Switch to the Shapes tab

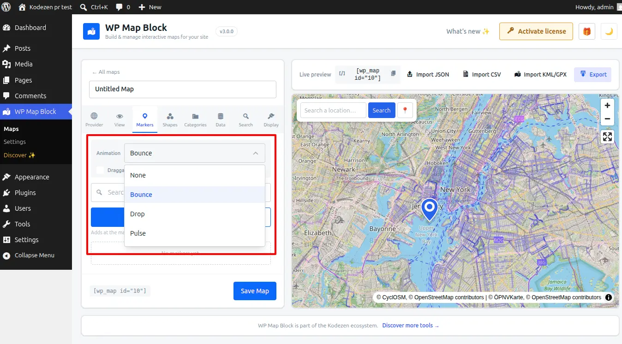pyautogui.click(x=170, y=119)
